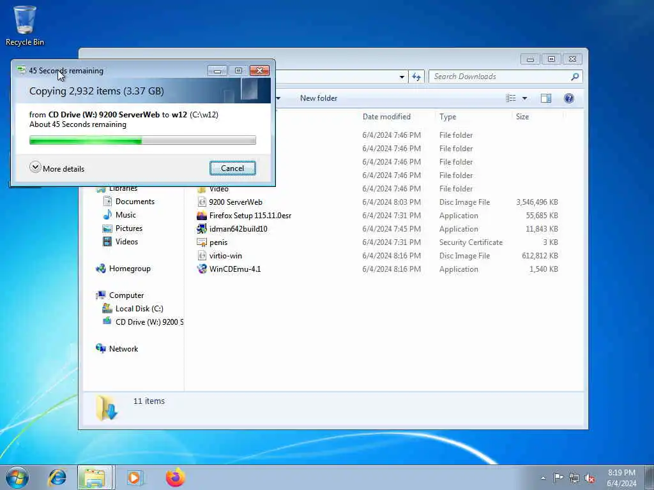Screen dimensions: 654x490
Task: Select the 9200 ServerWeb disc image icon
Action: click(202, 202)
